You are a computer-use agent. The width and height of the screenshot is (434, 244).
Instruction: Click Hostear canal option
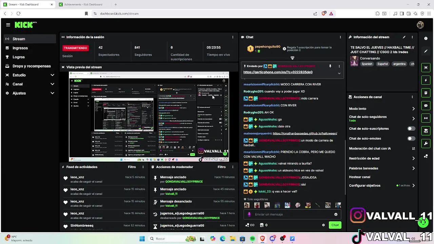[359, 177]
